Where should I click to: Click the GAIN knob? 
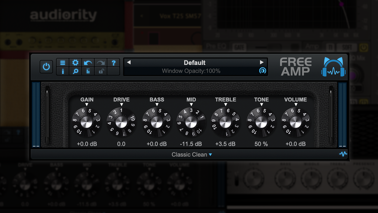pyautogui.click(x=86, y=122)
